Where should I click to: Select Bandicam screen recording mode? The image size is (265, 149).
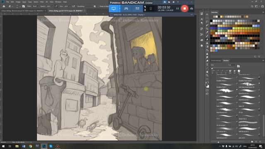(x=113, y=8)
